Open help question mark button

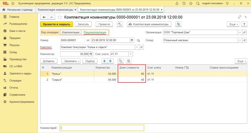point(244,24)
